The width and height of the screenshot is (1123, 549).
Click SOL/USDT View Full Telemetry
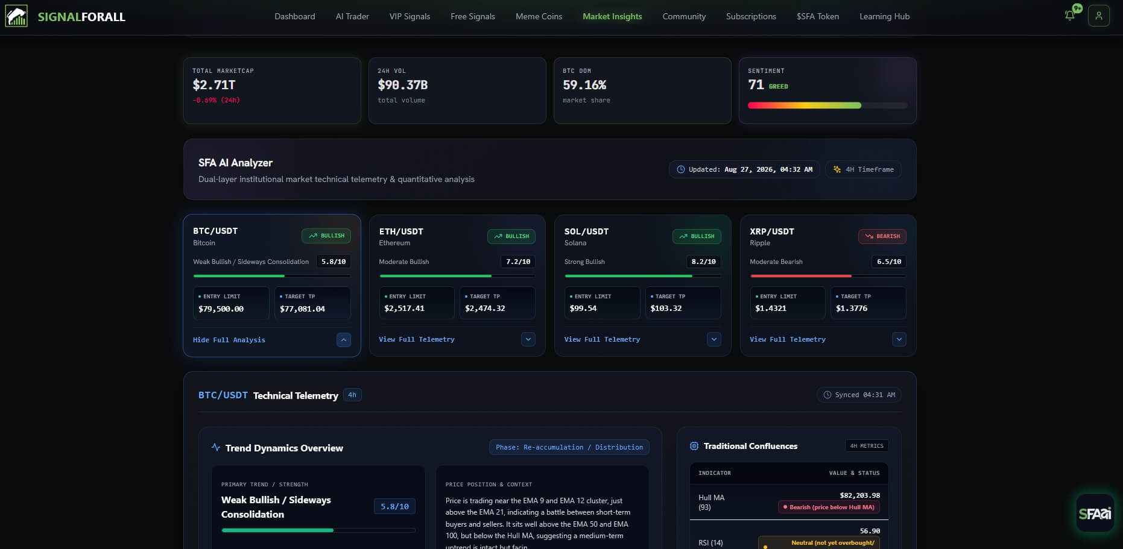pos(602,339)
